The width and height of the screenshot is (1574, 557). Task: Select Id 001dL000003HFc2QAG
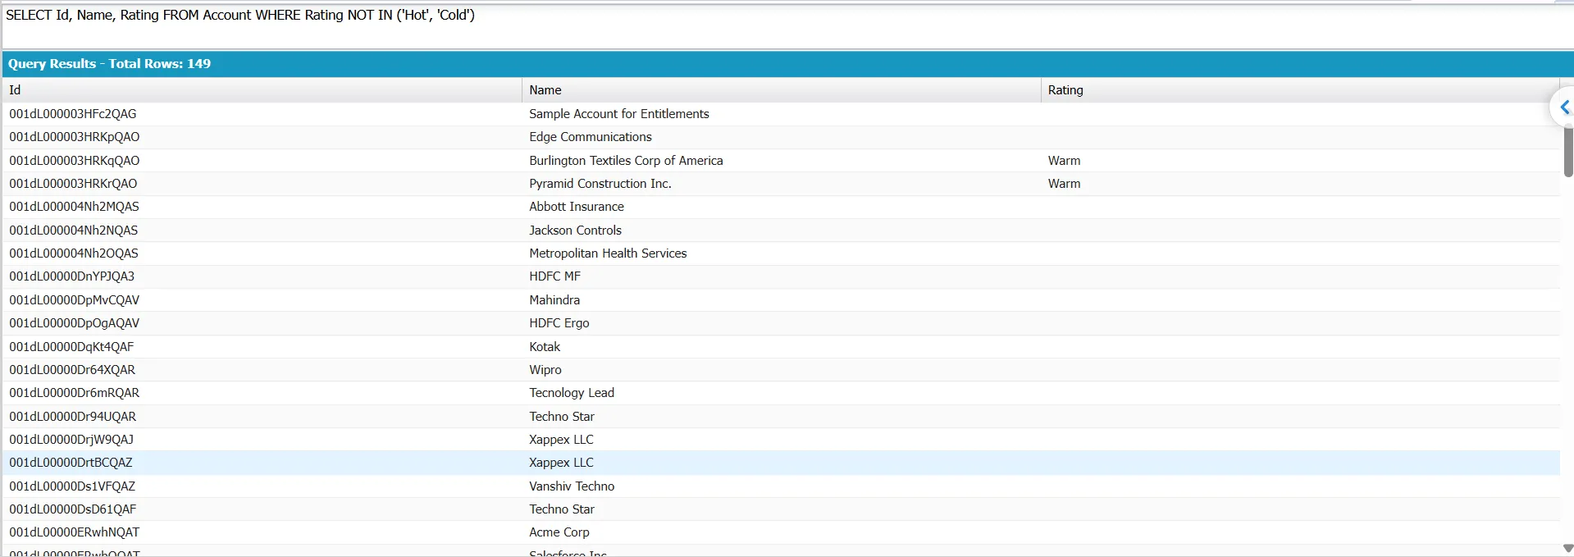(x=73, y=114)
